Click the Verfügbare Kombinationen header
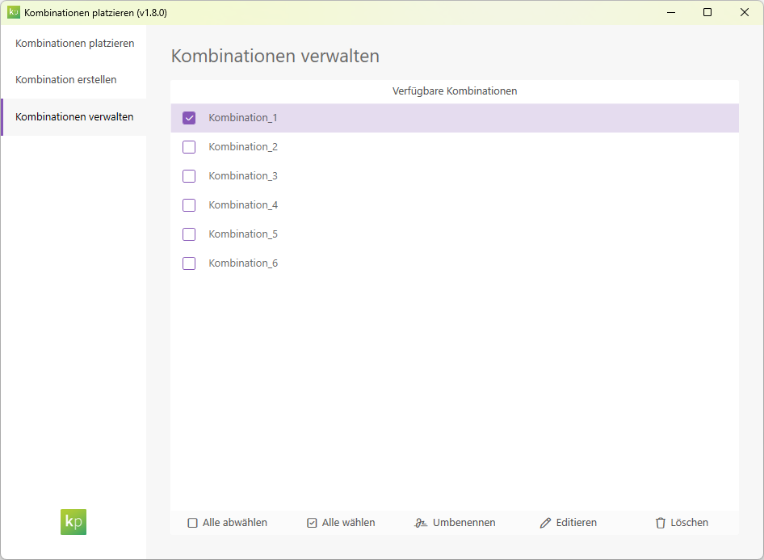Image resolution: width=764 pixels, height=560 pixels. point(453,91)
